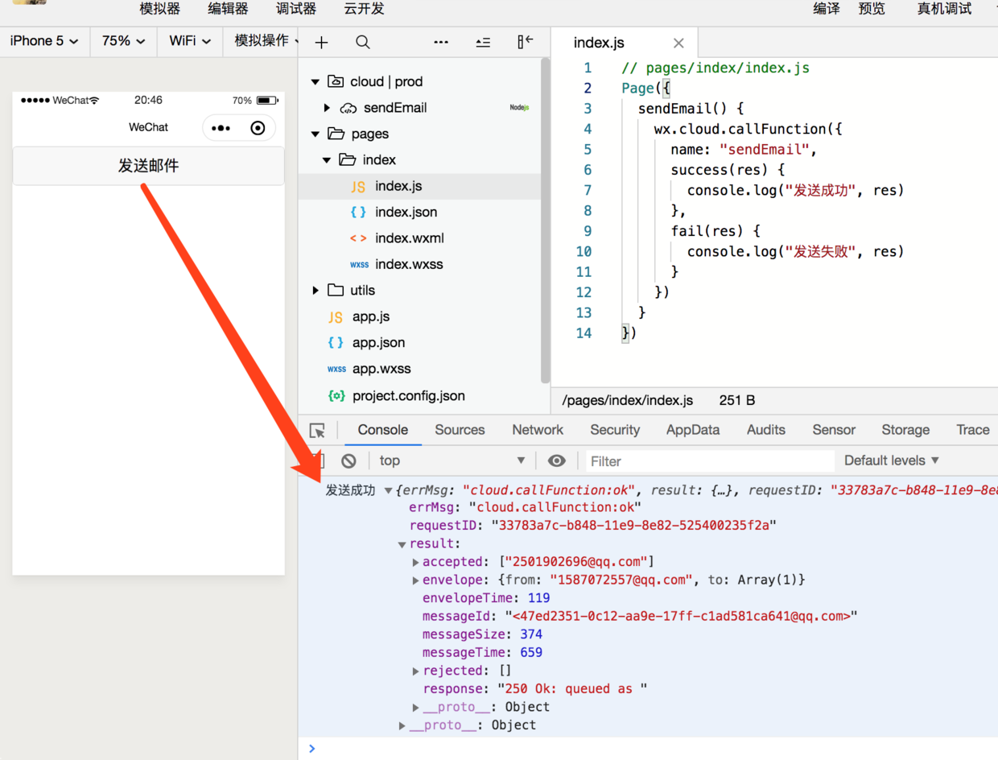Open the Default levels dropdown
The image size is (998, 760).
pyautogui.click(x=891, y=461)
